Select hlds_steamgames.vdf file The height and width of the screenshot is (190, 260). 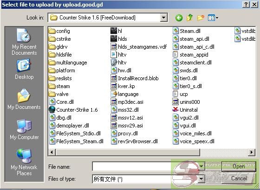pyautogui.click(x=139, y=47)
